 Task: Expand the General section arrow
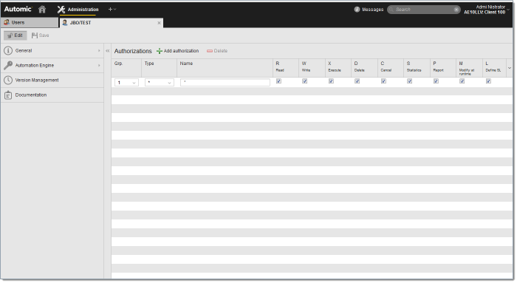tap(99, 51)
